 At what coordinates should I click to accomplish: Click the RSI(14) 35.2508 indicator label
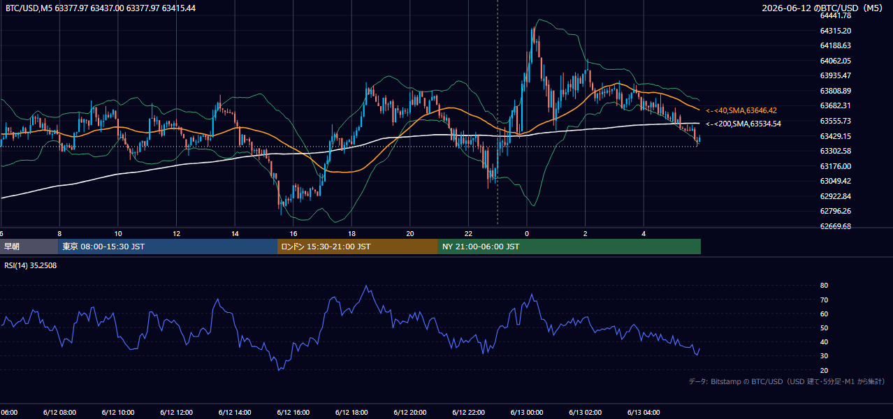pyautogui.click(x=31, y=265)
